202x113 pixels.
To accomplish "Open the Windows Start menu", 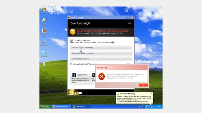I will click(x=45, y=106).
